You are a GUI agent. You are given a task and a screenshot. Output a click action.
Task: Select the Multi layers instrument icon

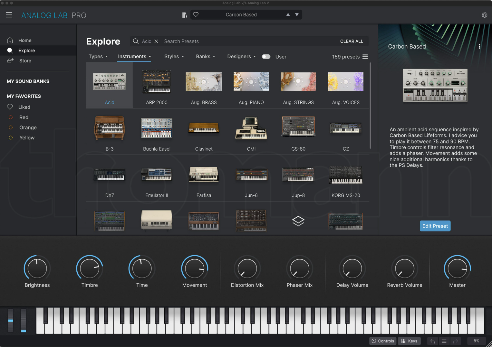(298, 221)
